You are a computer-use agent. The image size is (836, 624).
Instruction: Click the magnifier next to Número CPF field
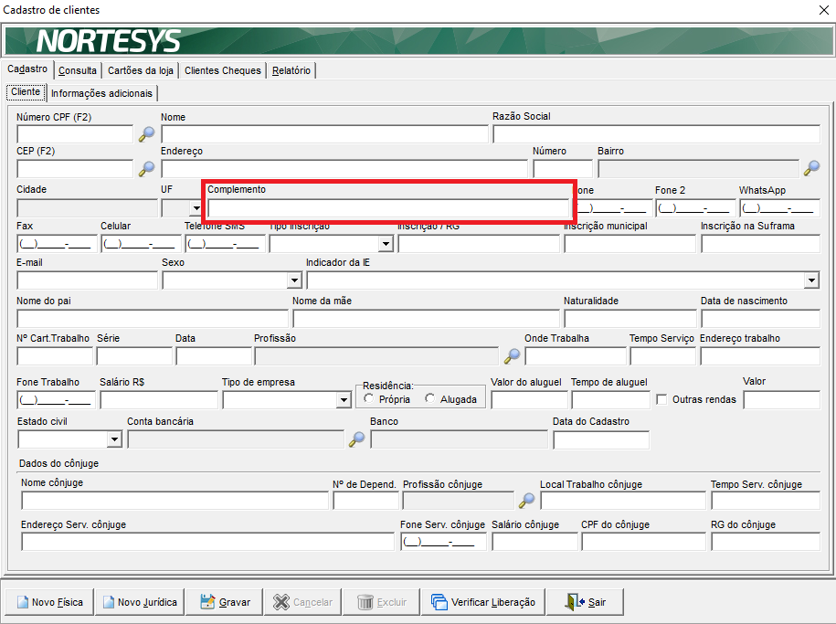click(146, 134)
